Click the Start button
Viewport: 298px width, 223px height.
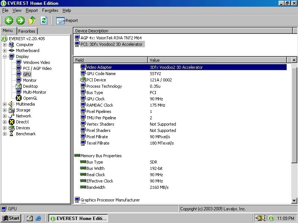click(11, 218)
